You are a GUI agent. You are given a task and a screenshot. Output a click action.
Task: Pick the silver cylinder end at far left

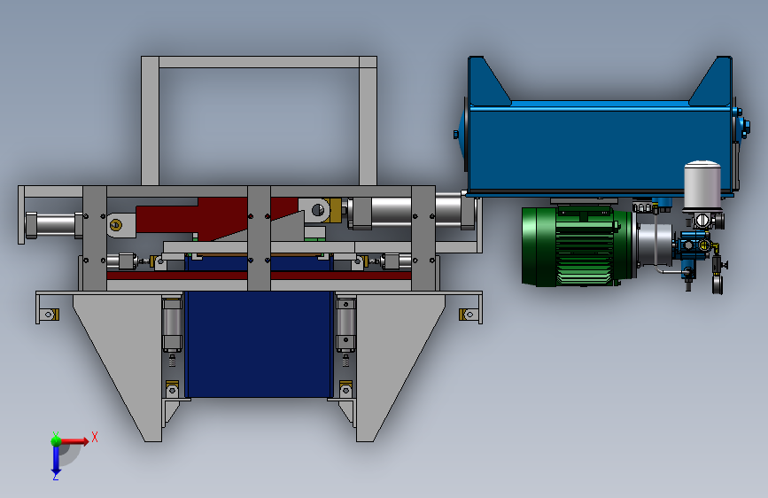[54, 225]
